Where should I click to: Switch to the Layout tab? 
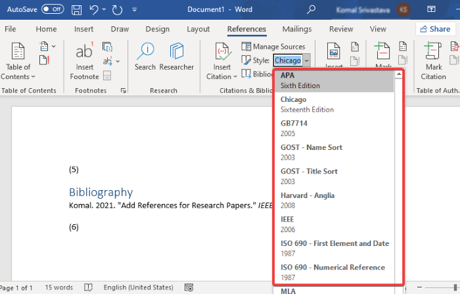[x=198, y=29]
